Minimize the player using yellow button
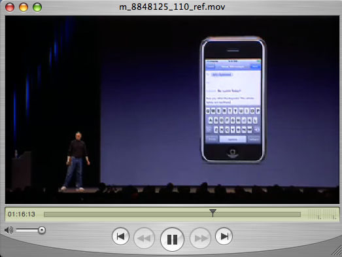 coord(24,7)
